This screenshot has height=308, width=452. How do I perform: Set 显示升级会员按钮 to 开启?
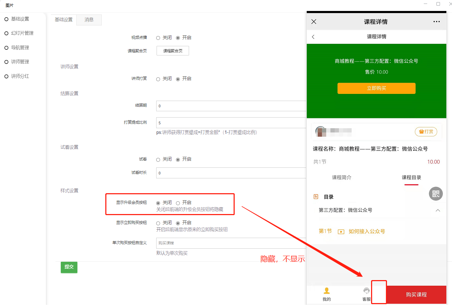[x=178, y=203]
